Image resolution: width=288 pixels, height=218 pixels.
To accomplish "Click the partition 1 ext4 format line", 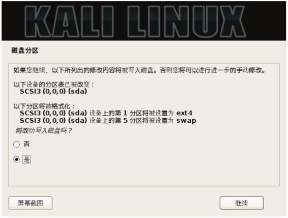I will (106, 113).
